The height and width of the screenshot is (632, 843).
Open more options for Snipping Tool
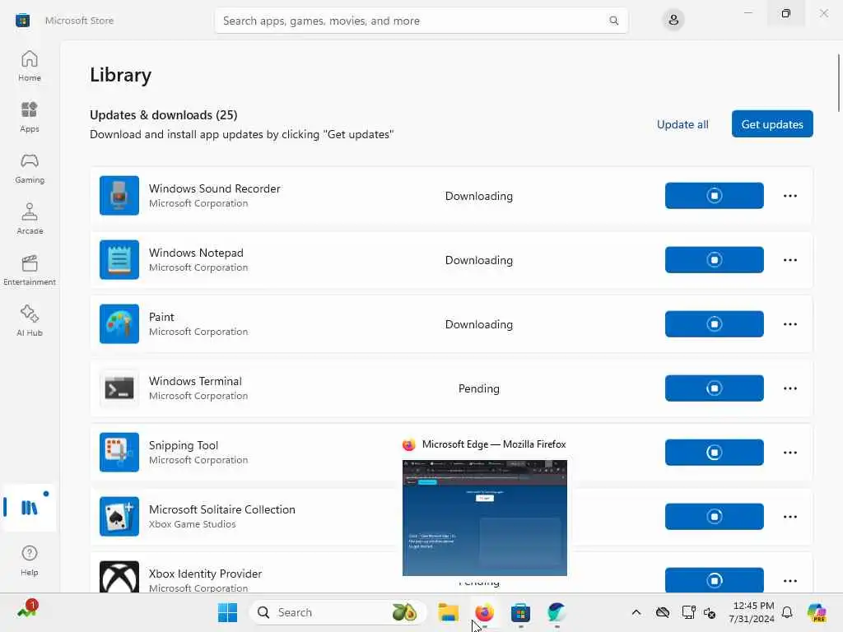[789, 453]
